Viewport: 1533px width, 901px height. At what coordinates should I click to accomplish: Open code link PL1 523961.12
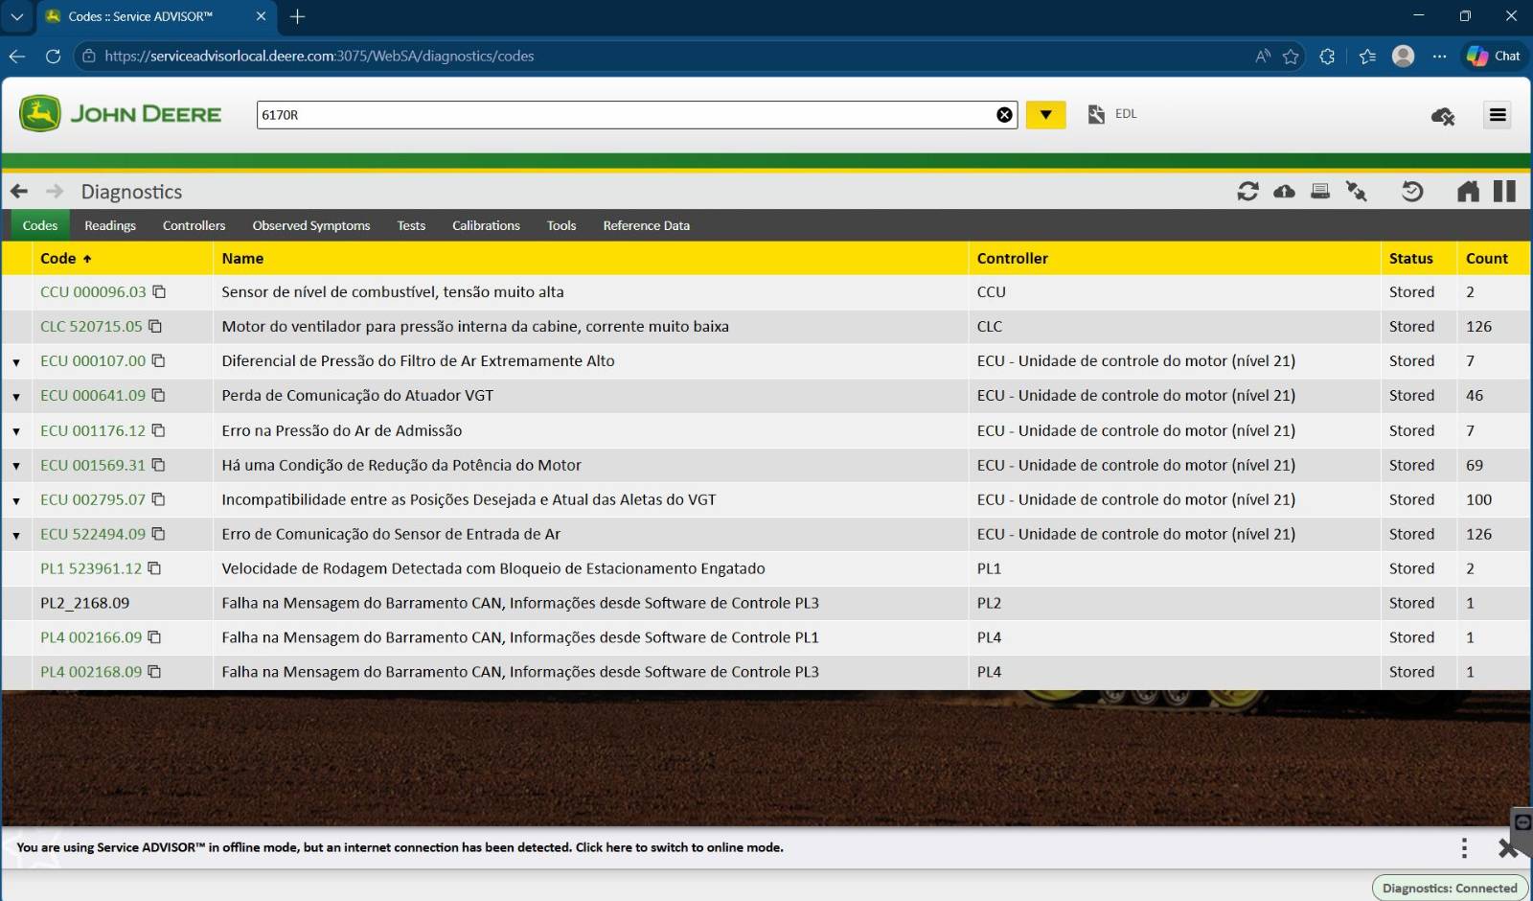(91, 568)
